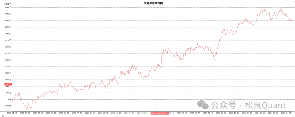Click the 60.00万 y-axis tick label
This screenshot has width=295, height=117.
(8, 47)
